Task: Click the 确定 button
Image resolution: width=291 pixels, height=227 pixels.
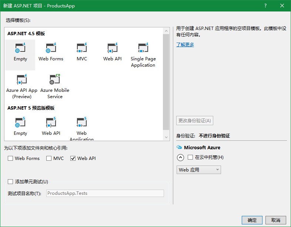Action: click(x=252, y=220)
